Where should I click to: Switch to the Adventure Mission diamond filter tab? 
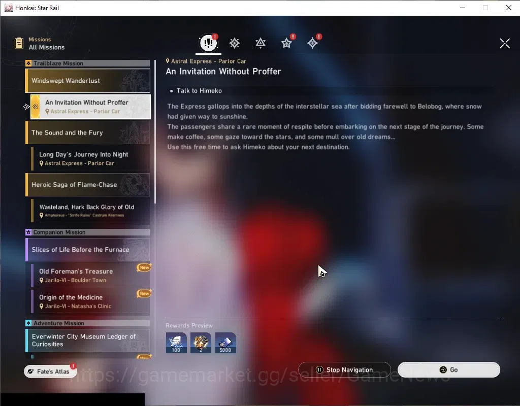coord(312,43)
